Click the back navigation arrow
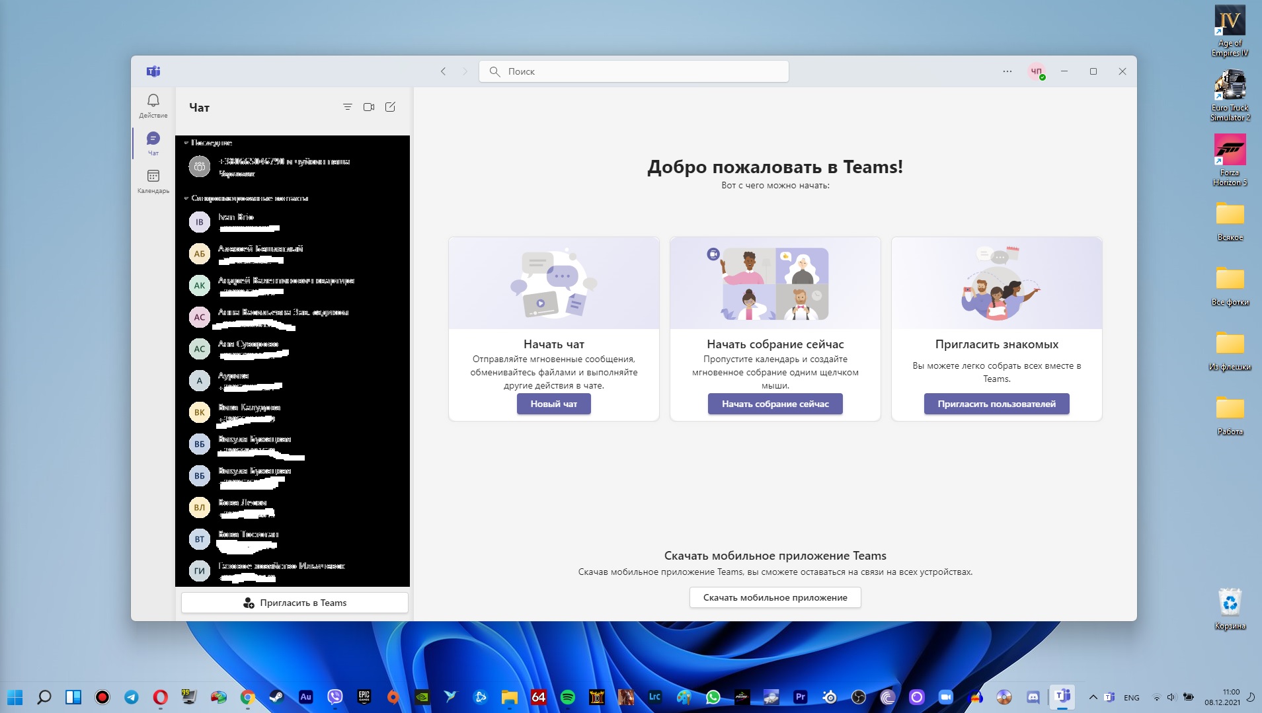Screen dimensions: 1262x713 click(x=444, y=71)
